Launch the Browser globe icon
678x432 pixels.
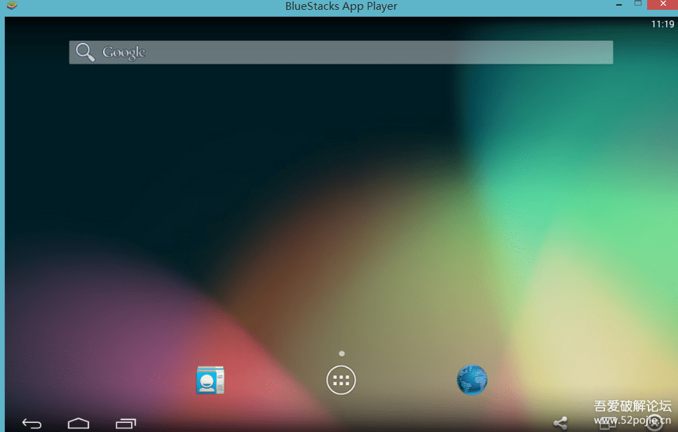pos(472,379)
